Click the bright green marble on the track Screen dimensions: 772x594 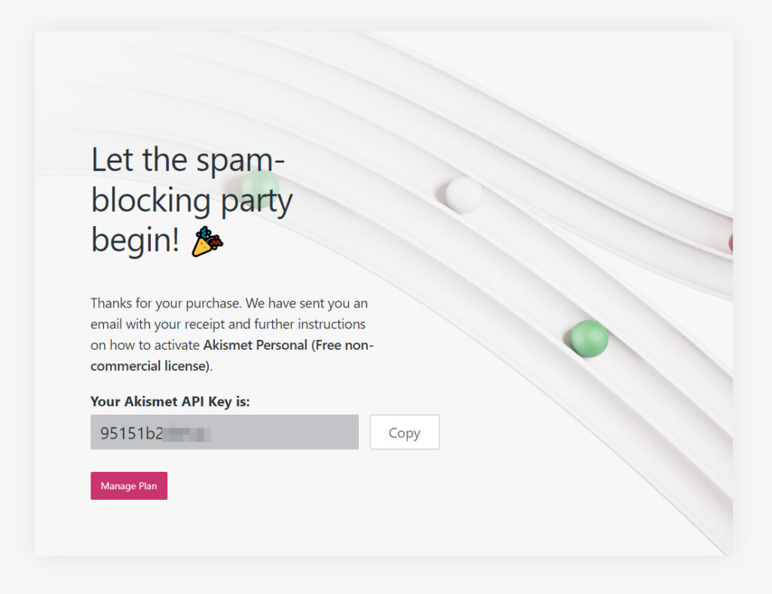(x=589, y=338)
